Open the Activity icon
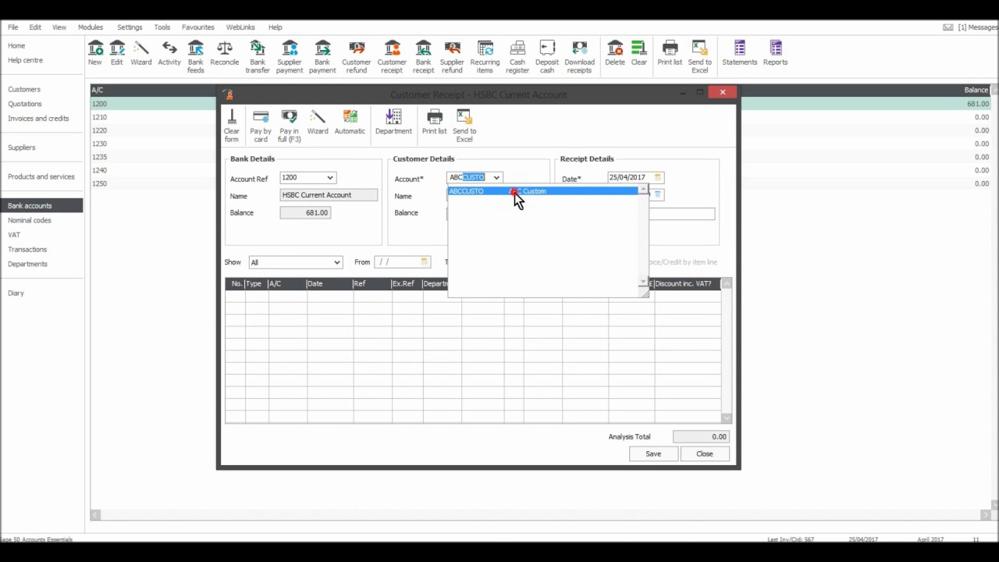The image size is (999, 562). pos(169,53)
